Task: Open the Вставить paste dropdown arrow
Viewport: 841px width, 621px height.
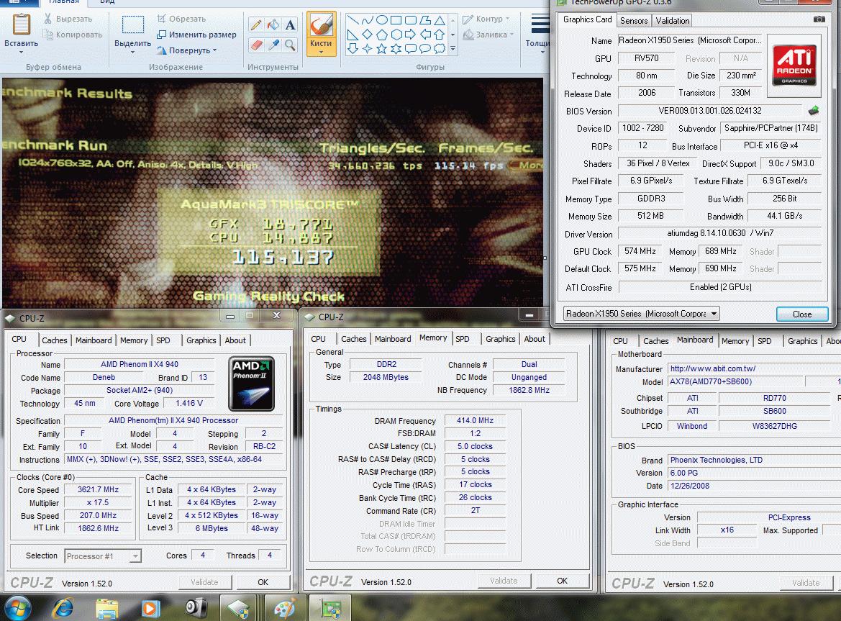Action: click(22, 53)
